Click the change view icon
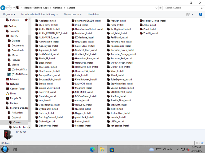Viewport: 205px width, 153px height. pos(188,14)
